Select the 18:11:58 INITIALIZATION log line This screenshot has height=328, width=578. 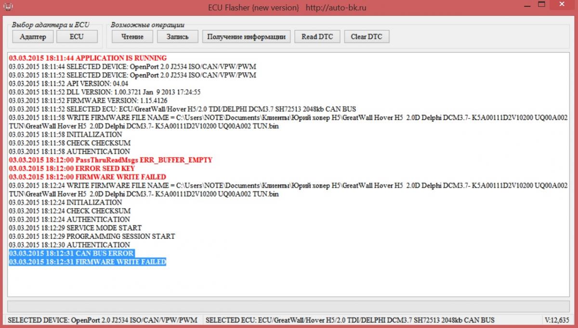65,134
